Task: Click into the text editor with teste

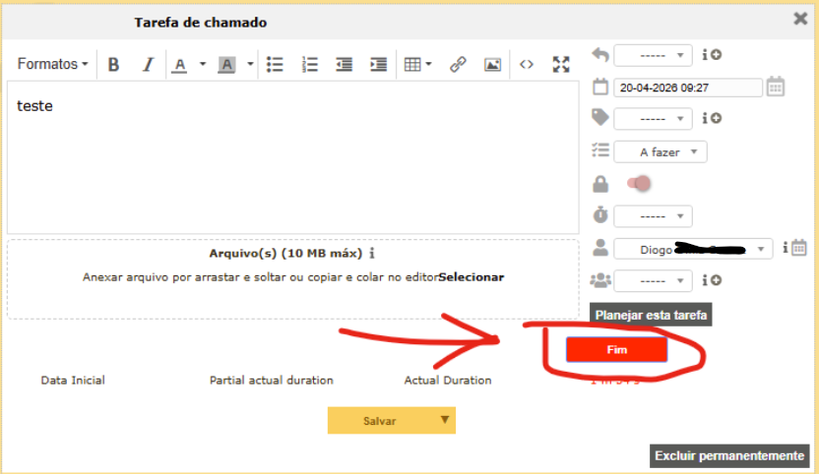Action: pyautogui.click(x=293, y=157)
